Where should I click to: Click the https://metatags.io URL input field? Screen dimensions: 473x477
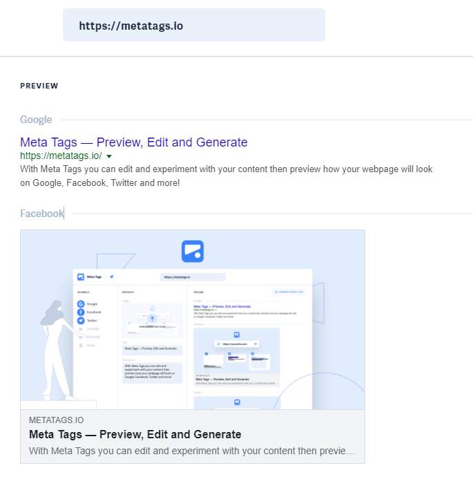click(194, 25)
